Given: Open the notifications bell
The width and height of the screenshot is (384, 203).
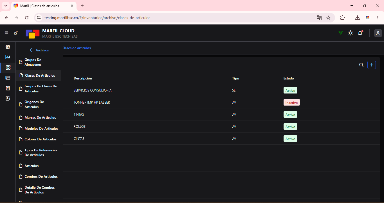Looking at the screenshot, I should pyautogui.click(x=360, y=33).
